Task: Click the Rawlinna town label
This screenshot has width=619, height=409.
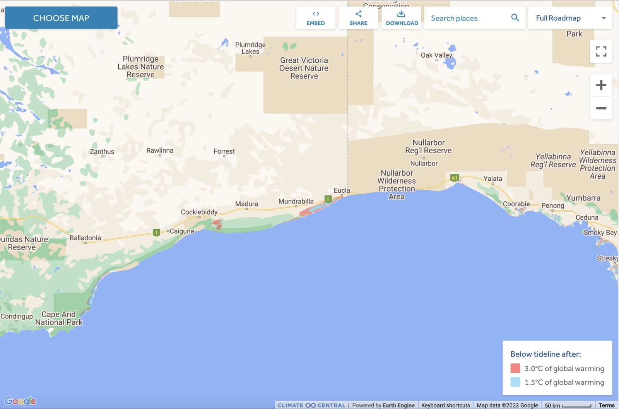Action: (x=160, y=151)
